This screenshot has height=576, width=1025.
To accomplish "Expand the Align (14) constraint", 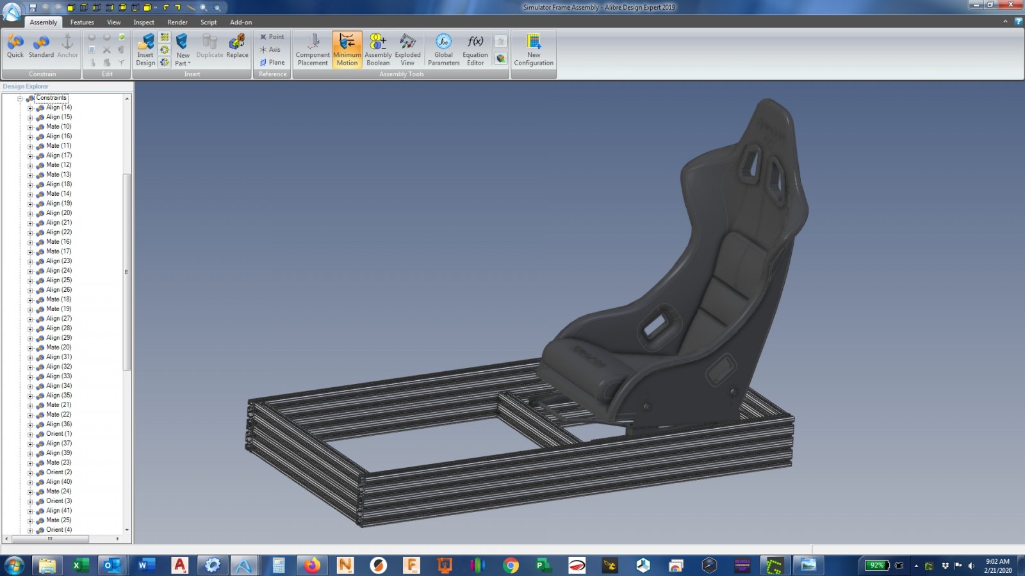I will pyautogui.click(x=30, y=108).
